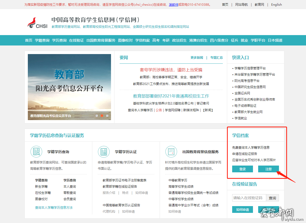Focus the 请输入在线验证码 input field
Image resolution: width=306 pixels, height=223 pixels.
point(249,198)
